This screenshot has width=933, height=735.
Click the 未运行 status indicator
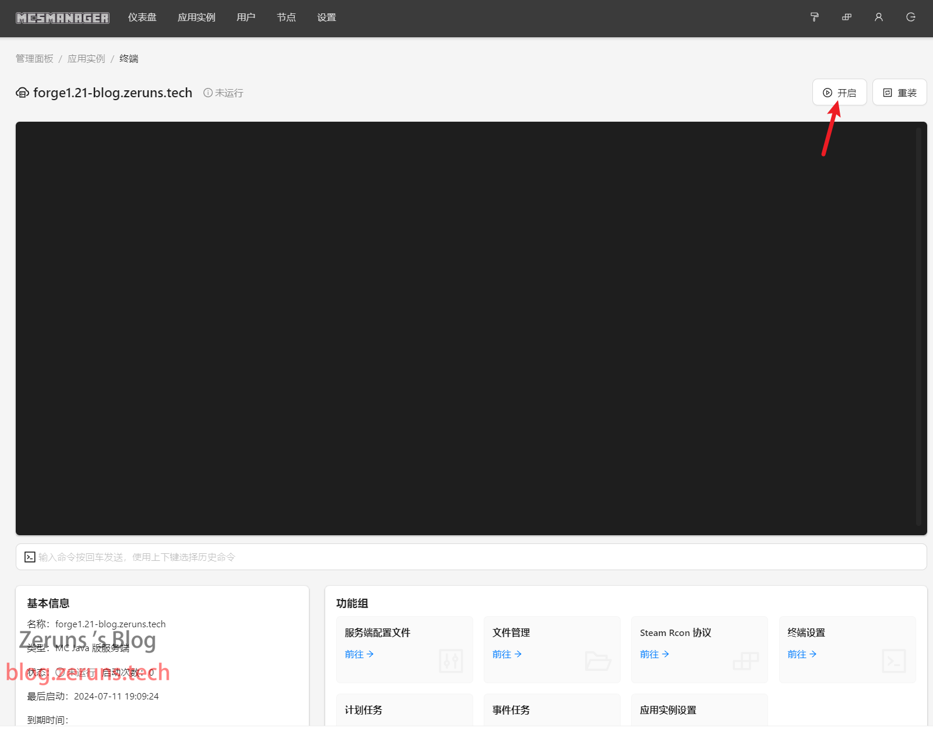(223, 93)
